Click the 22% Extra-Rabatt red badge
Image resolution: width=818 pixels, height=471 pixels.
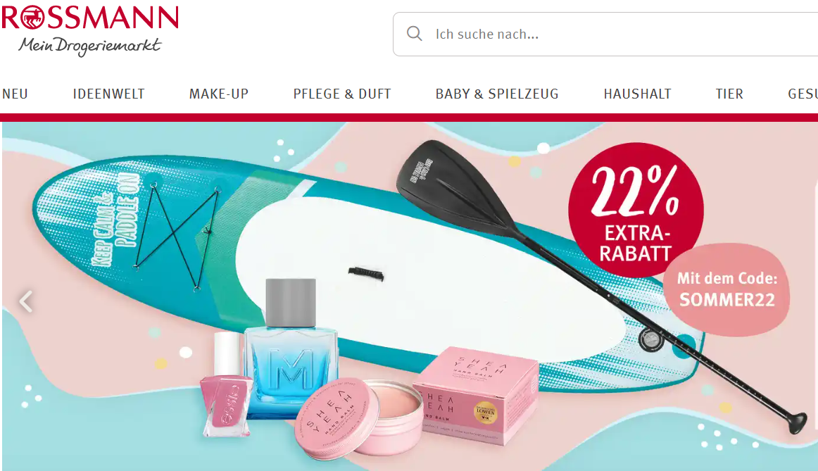point(636,208)
